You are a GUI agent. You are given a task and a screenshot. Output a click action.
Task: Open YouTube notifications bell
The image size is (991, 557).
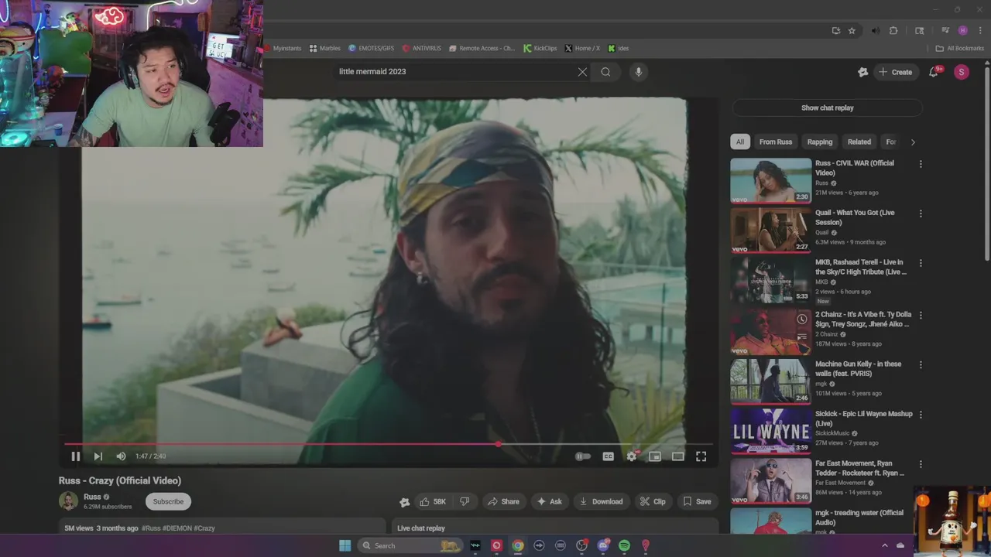(934, 72)
